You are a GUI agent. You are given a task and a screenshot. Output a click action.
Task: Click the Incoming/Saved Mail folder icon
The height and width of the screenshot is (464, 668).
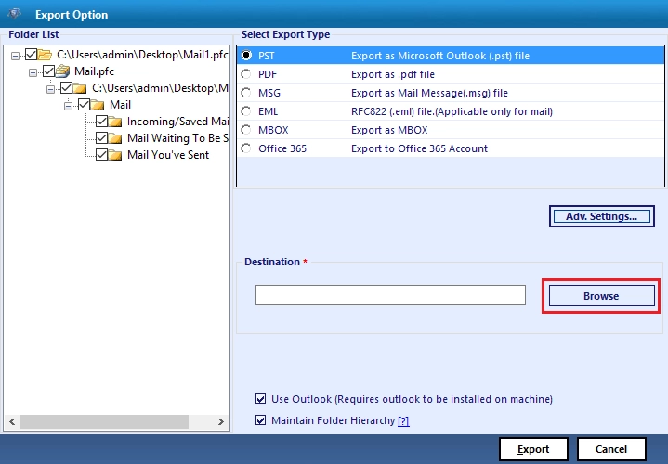click(115, 122)
